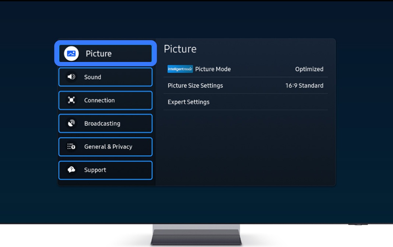
Task: Open the Picture Mode setting
Action: pos(213,69)
